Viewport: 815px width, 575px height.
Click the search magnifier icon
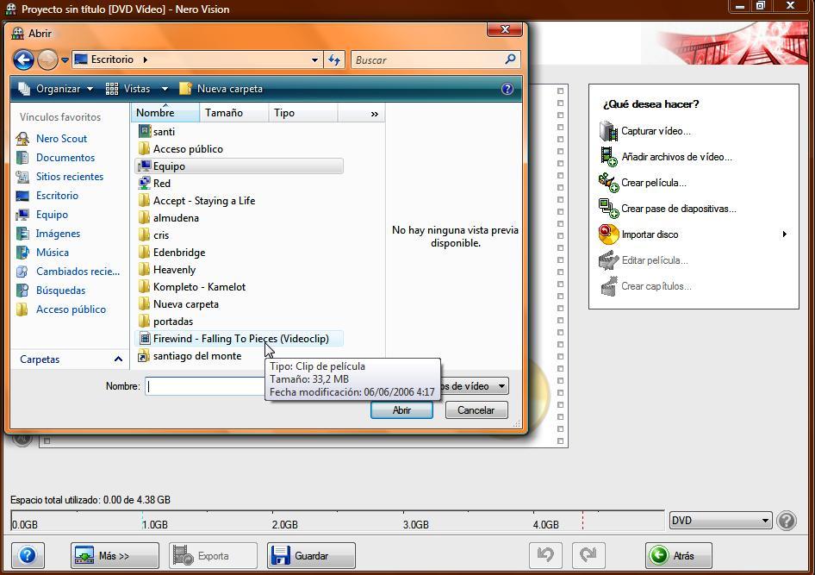point(510,59)
